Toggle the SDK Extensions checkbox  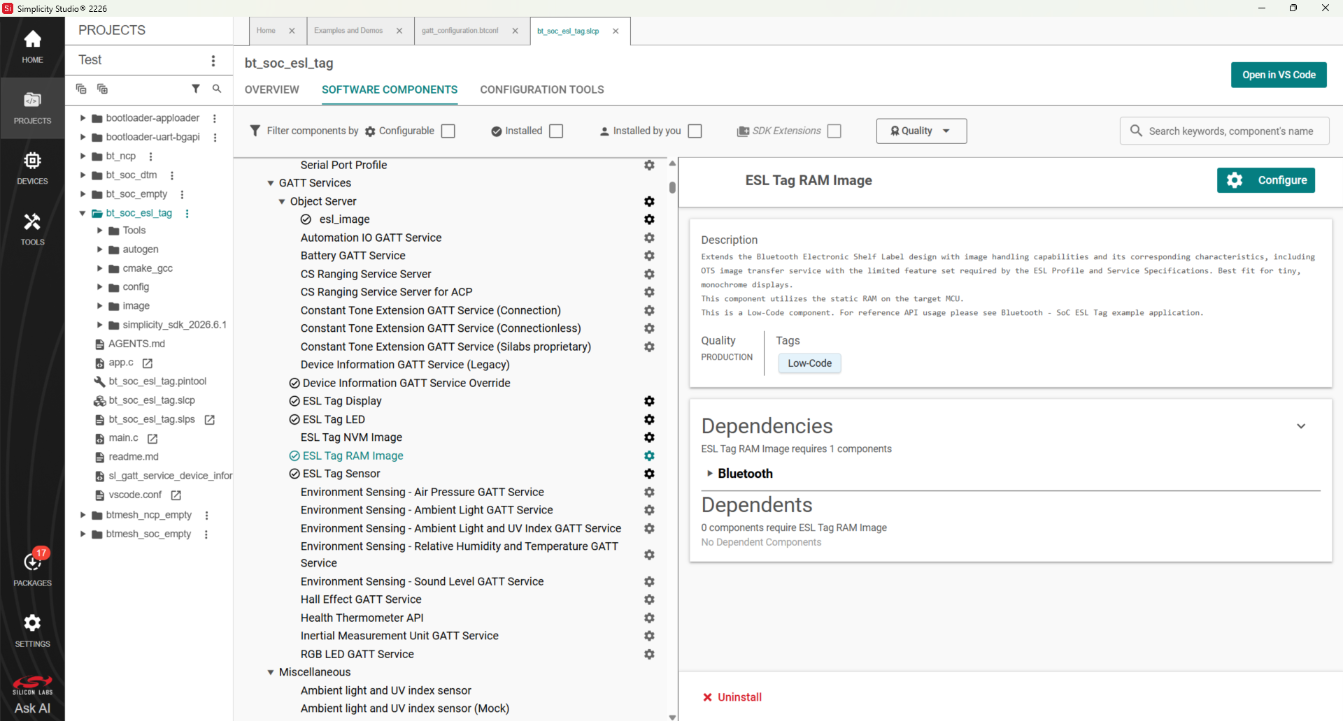click(x=834, y=131)
